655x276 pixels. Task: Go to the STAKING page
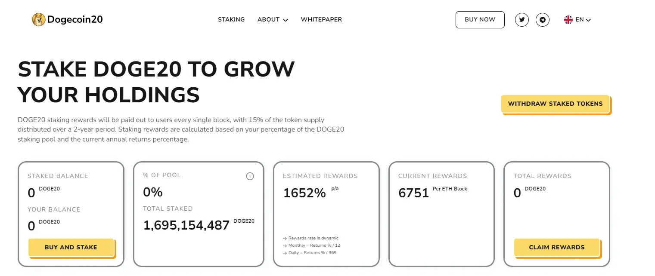(231, 20)
